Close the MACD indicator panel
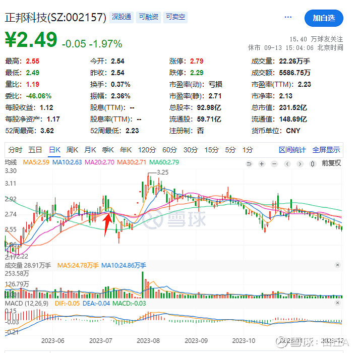This screenshot has height=353, width=359. 337,303
